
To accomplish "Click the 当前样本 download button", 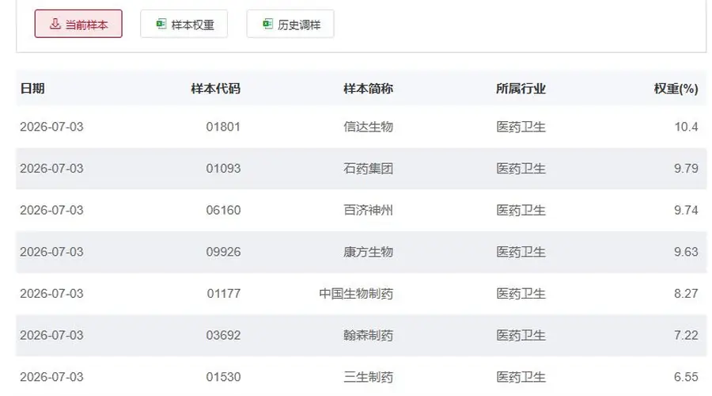I will 78,24.
